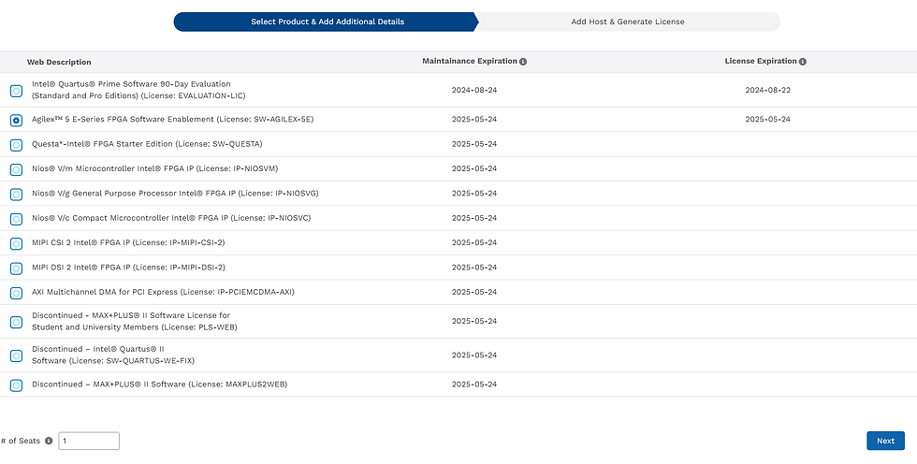Click the Maintainance Expiration column header
This screenshot has width=917, height=464.
pos(470,61)
